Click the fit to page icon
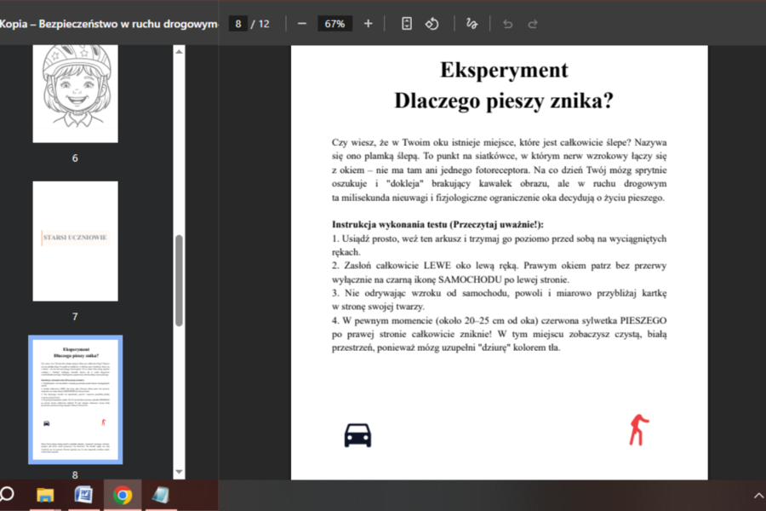Viewport: 766px width, 511px height. point(407,24)
